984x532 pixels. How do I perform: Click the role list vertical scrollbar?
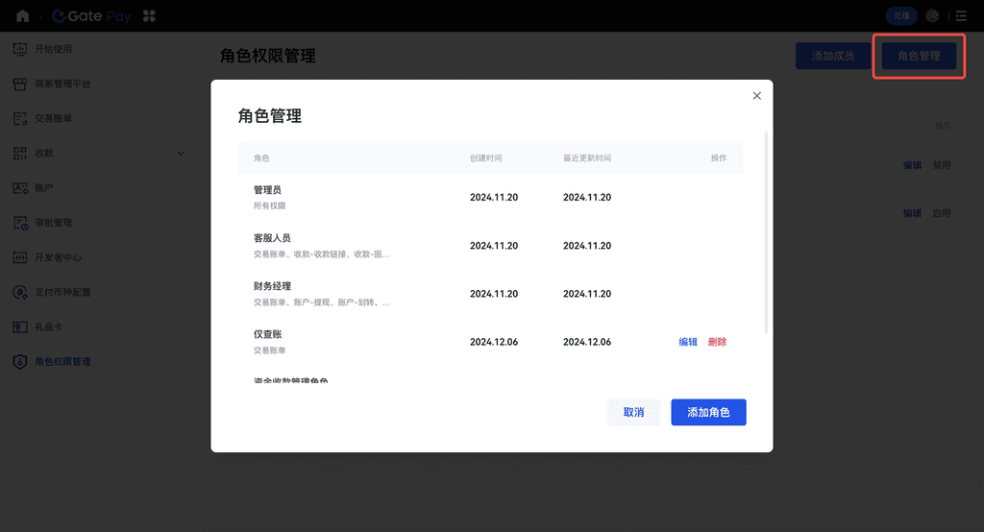(x=766, y=230)
